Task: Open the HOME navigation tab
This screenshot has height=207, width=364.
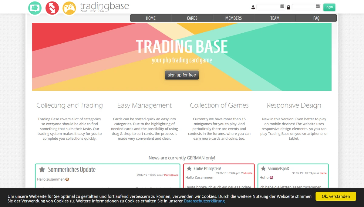Action: [x=150, y=18]
